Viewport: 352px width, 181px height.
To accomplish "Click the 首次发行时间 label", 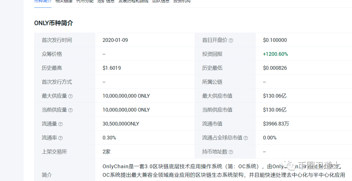I will click(x=57, y=40).
